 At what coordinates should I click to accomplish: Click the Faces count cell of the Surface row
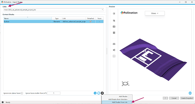coord(99,22)
